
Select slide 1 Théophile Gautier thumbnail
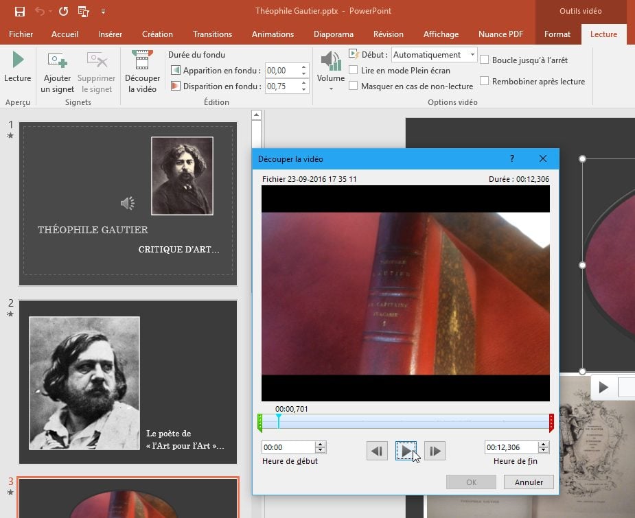coord(128,204)
